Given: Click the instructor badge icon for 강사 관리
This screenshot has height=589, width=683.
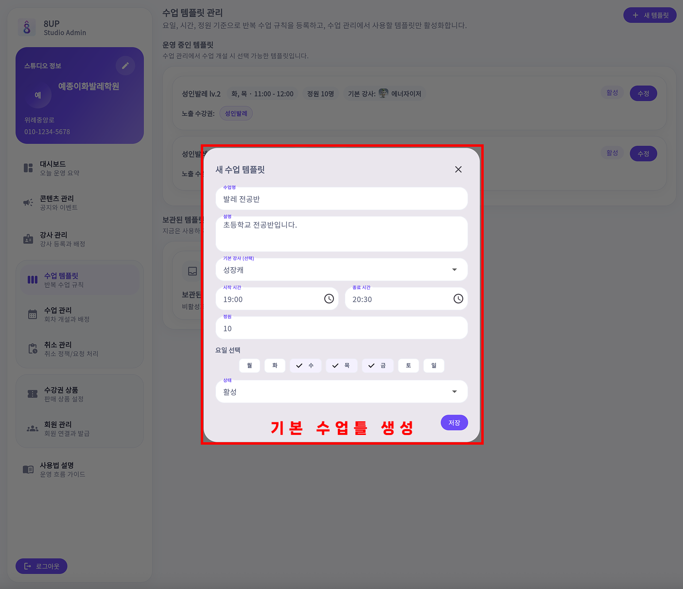Looking at the screenshot, I should (28, 239).
